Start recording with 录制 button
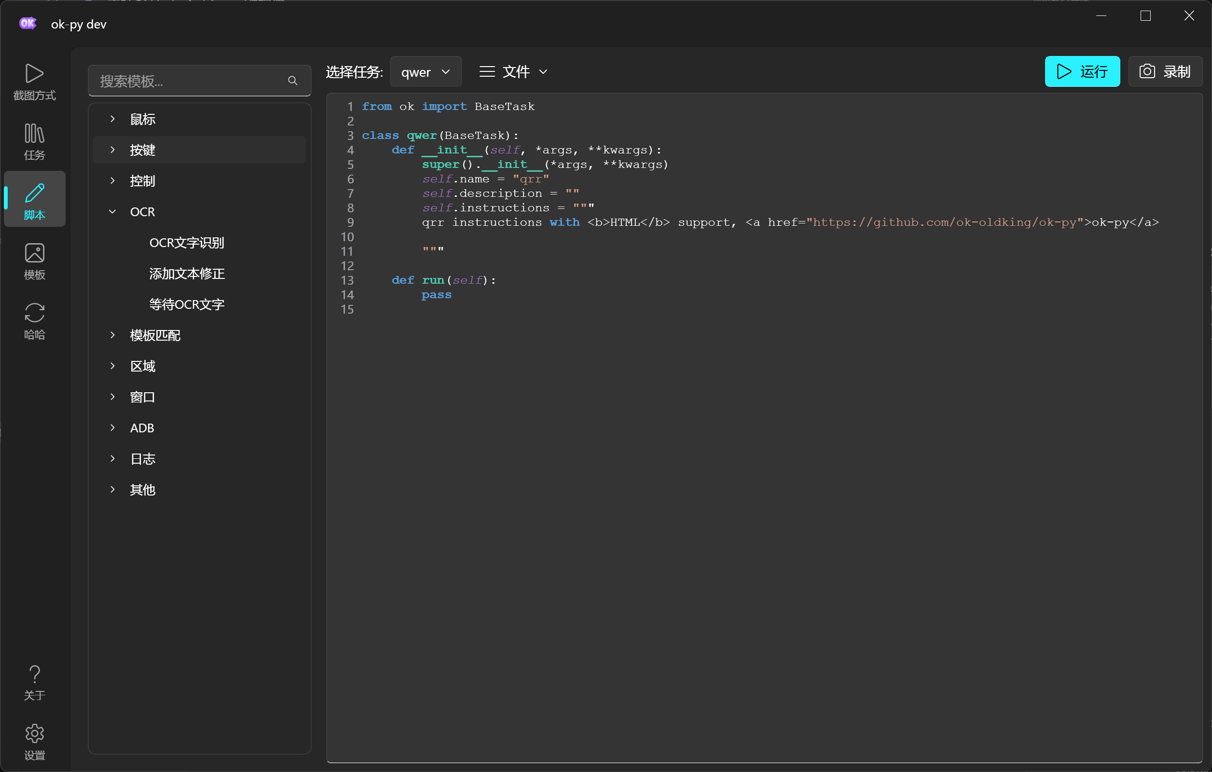The image size is (1212, 772). tap(1165, 71)
